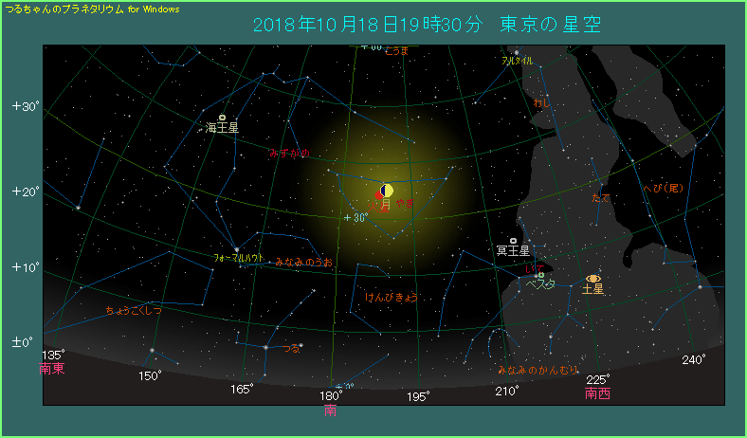Click the Fomalhaut (フォーマルハウト) star
The image size is (747, 438).
(x=236, y=249)
